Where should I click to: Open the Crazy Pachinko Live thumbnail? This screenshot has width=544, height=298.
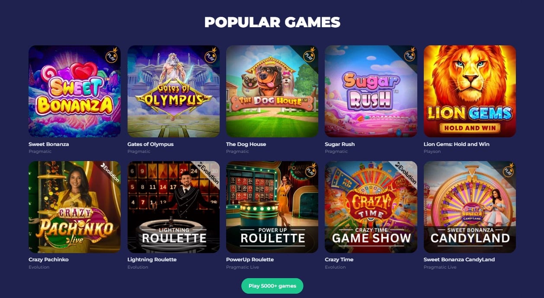pyautogui.click(x=74, y=207)
